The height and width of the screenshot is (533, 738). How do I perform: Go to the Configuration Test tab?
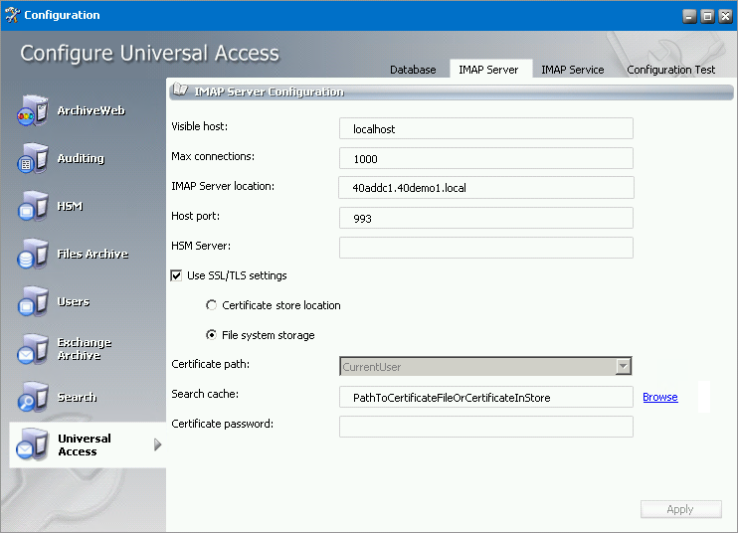point(670,70)
